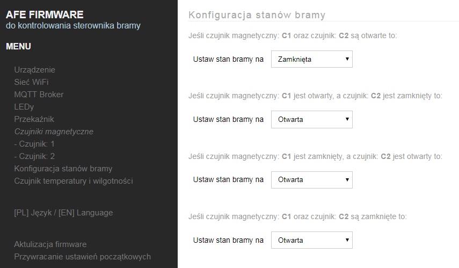This screenshot has width=459, height=268.
Task: Click arrow icon on last Otwarta dropdown
Action: tap(347, 240)
